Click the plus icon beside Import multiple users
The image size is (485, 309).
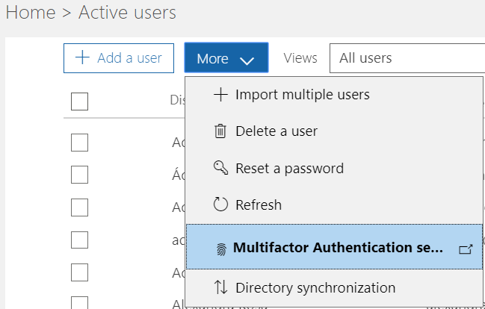220,95
